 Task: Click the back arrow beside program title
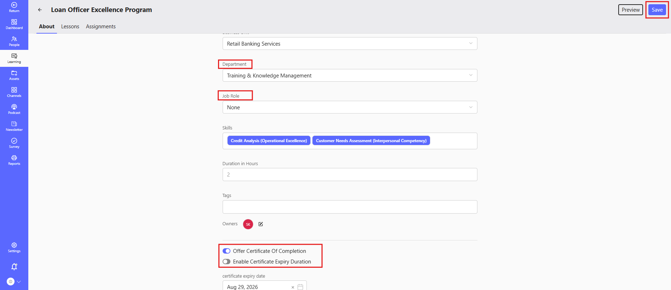[x=40, y=10]
